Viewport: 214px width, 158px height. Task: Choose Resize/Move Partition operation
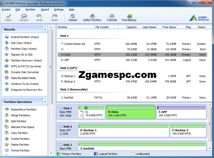point(23,110)
